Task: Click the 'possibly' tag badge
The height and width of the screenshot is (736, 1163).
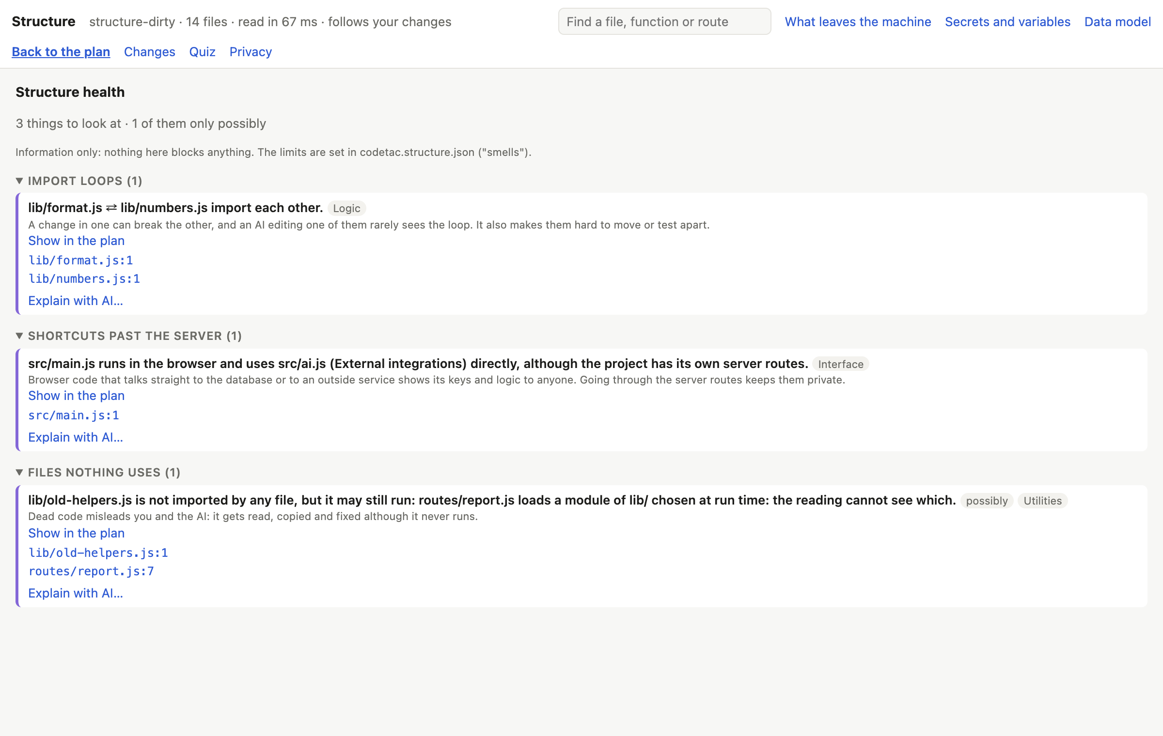Action: (987, 501)
